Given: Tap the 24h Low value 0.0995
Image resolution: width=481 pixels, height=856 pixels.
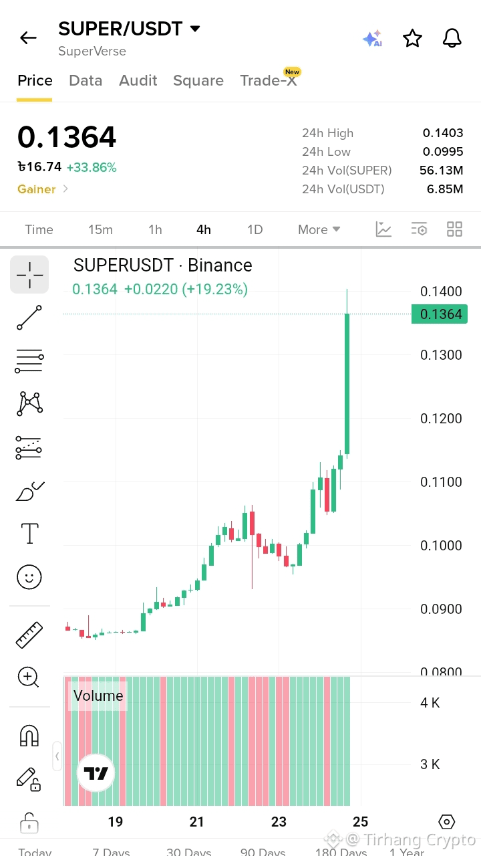Looking at the screenshot, I should (x=442, y=152).
